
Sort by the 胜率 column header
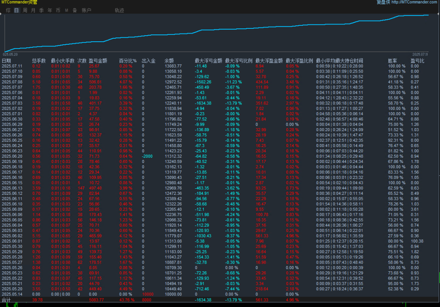coord(394,60)
